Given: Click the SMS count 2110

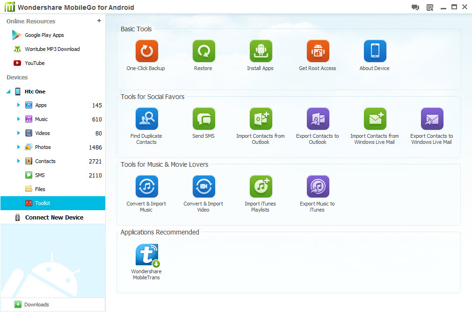Looking at the screenshot, I should [x=95, y=175].
